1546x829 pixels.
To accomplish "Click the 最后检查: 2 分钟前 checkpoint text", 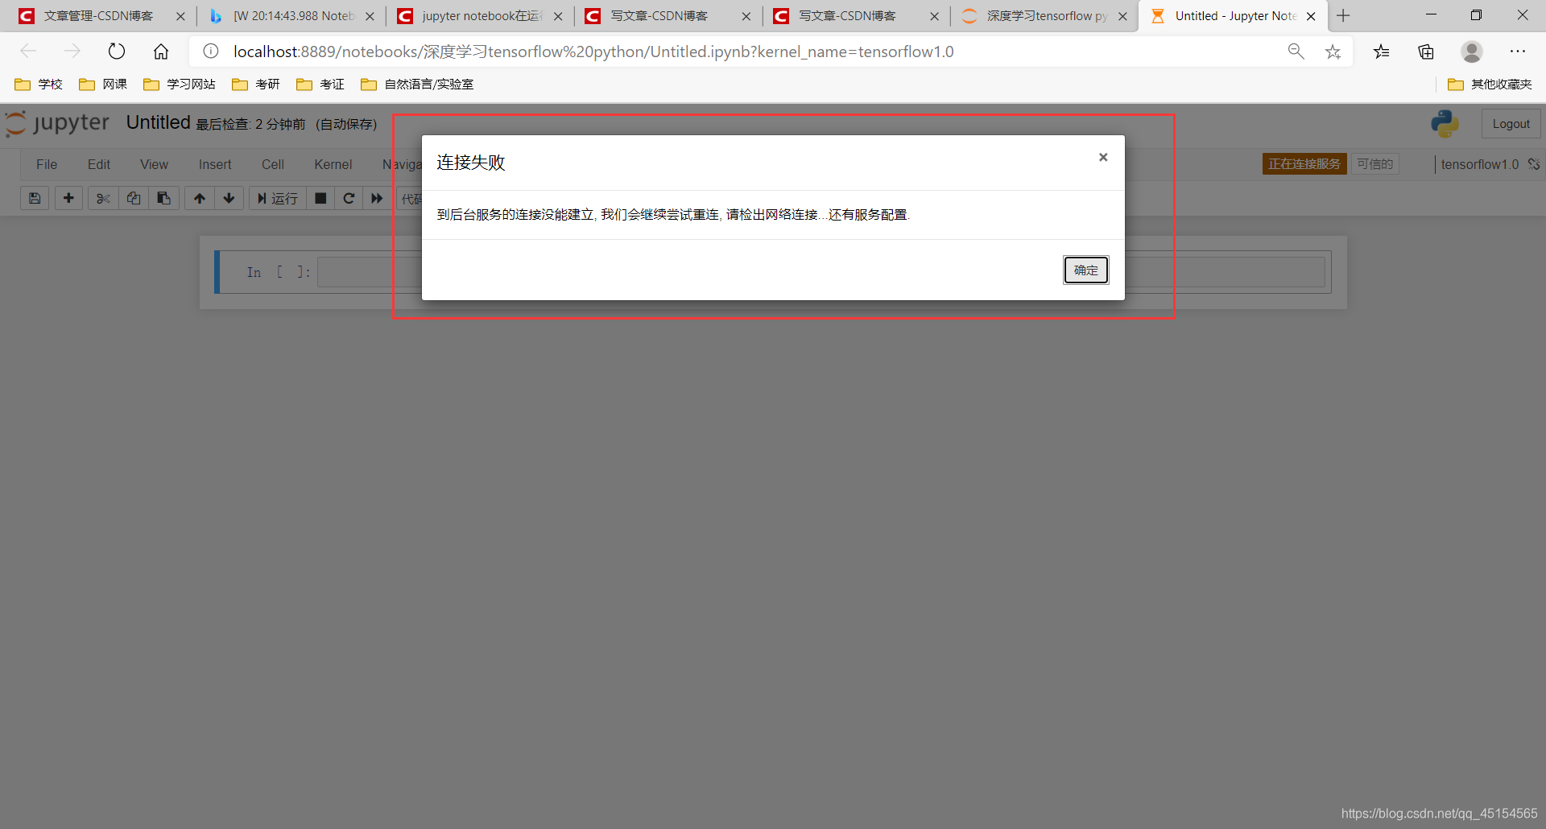I will [250, 124].
